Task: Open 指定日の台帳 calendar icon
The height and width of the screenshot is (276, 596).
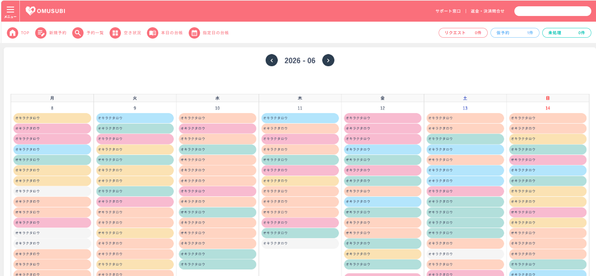Action: [194, 33]
